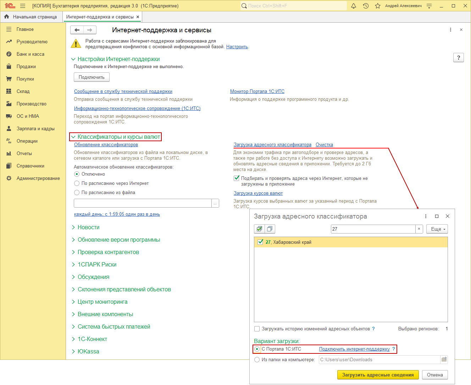Select По расписанию из файла option
Image resolution: width=471 pixels, height=385 pixels.
(77, 193)
